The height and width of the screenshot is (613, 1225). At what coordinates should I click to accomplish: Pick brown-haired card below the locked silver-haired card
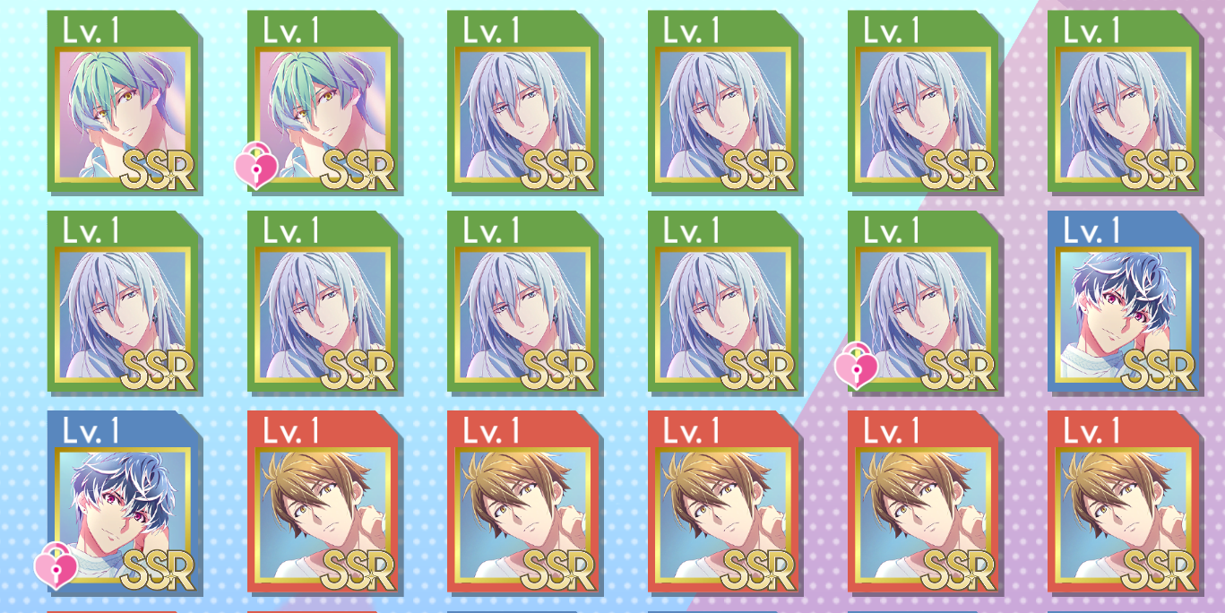pos(925,502)
